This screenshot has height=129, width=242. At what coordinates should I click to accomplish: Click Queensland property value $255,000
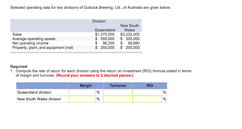pyautogui.click(x=105, y=48)
